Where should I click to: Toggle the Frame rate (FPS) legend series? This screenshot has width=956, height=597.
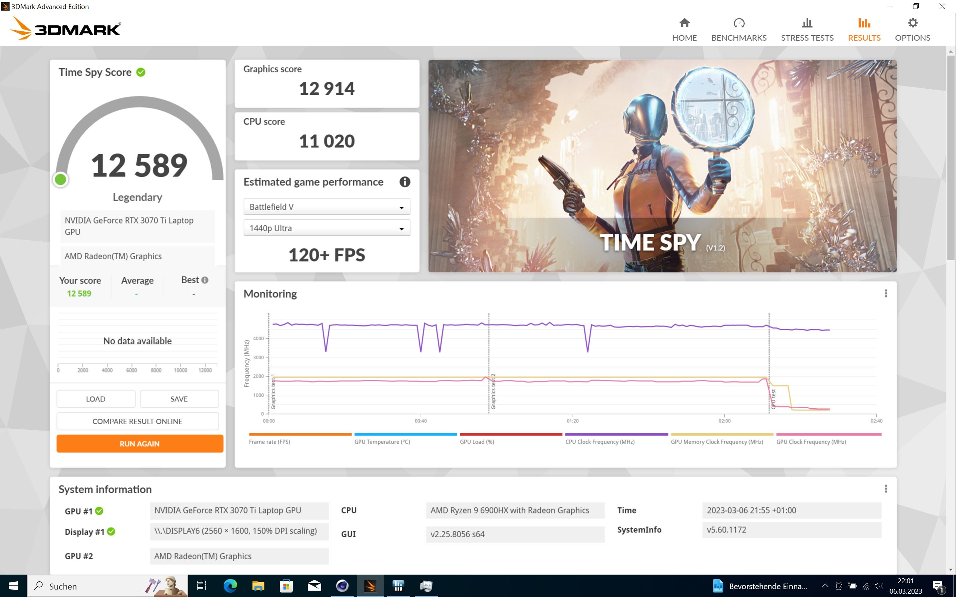pyautogui.click(x=269, y=442)
